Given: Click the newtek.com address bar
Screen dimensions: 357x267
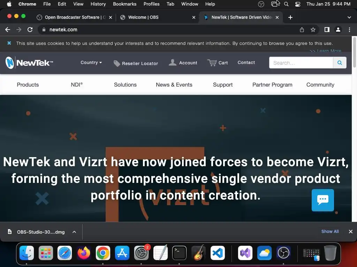Looking at the screenshot, I should pos(168,30).
